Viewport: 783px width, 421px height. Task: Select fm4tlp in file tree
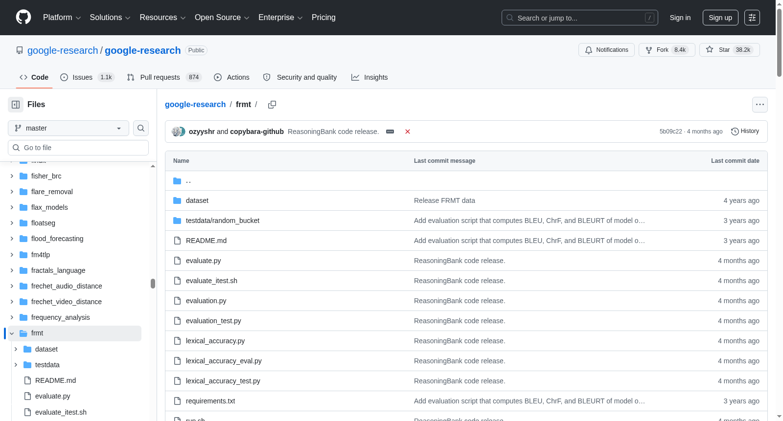tap(41, 255)
